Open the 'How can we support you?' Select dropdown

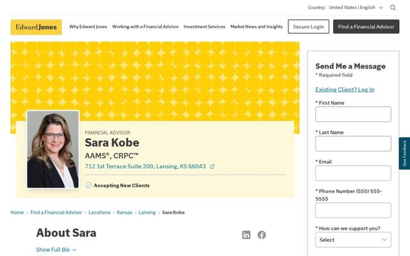[353, 240]
